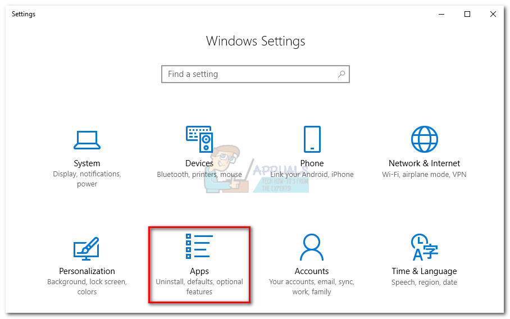Open the Apps list icon
The height and width of the screenshot is (319, 510).
coord(199,246)
